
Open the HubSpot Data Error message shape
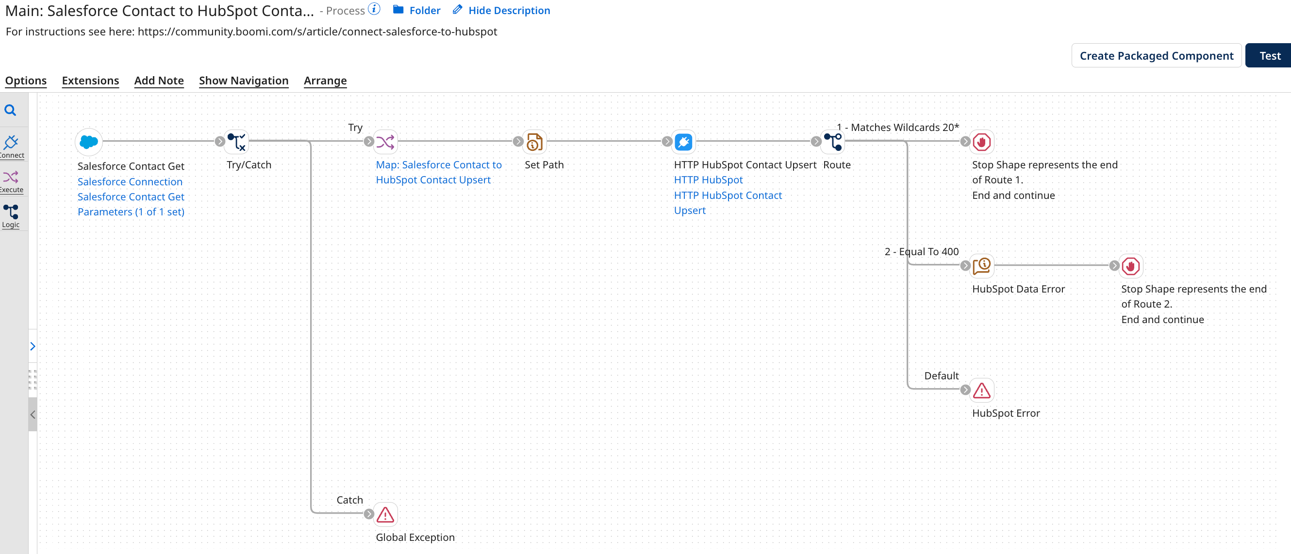coord(981,266)
